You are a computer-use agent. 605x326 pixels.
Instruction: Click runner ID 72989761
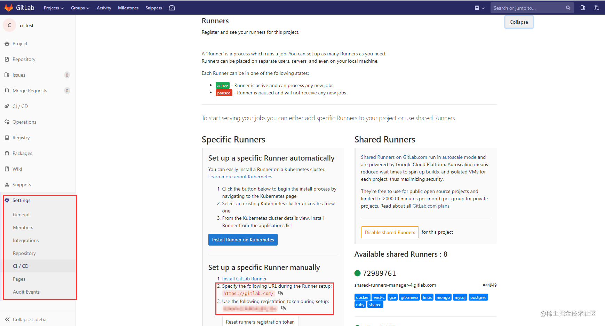tap(379, 273)
